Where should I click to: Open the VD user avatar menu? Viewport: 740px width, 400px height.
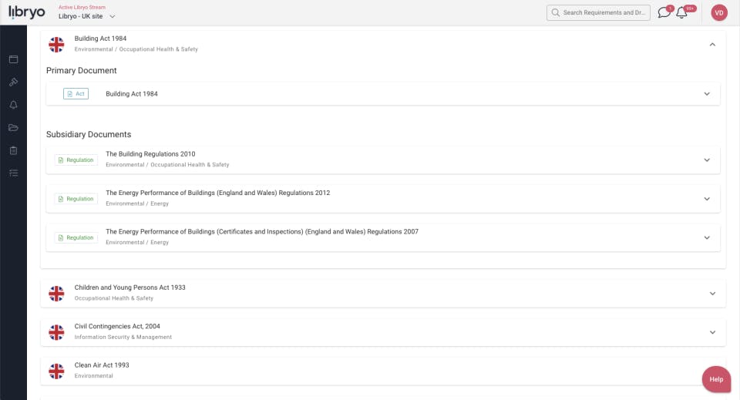pos(719,12)
